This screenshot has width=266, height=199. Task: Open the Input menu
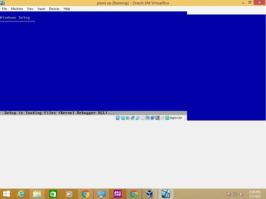pos(41,9)
